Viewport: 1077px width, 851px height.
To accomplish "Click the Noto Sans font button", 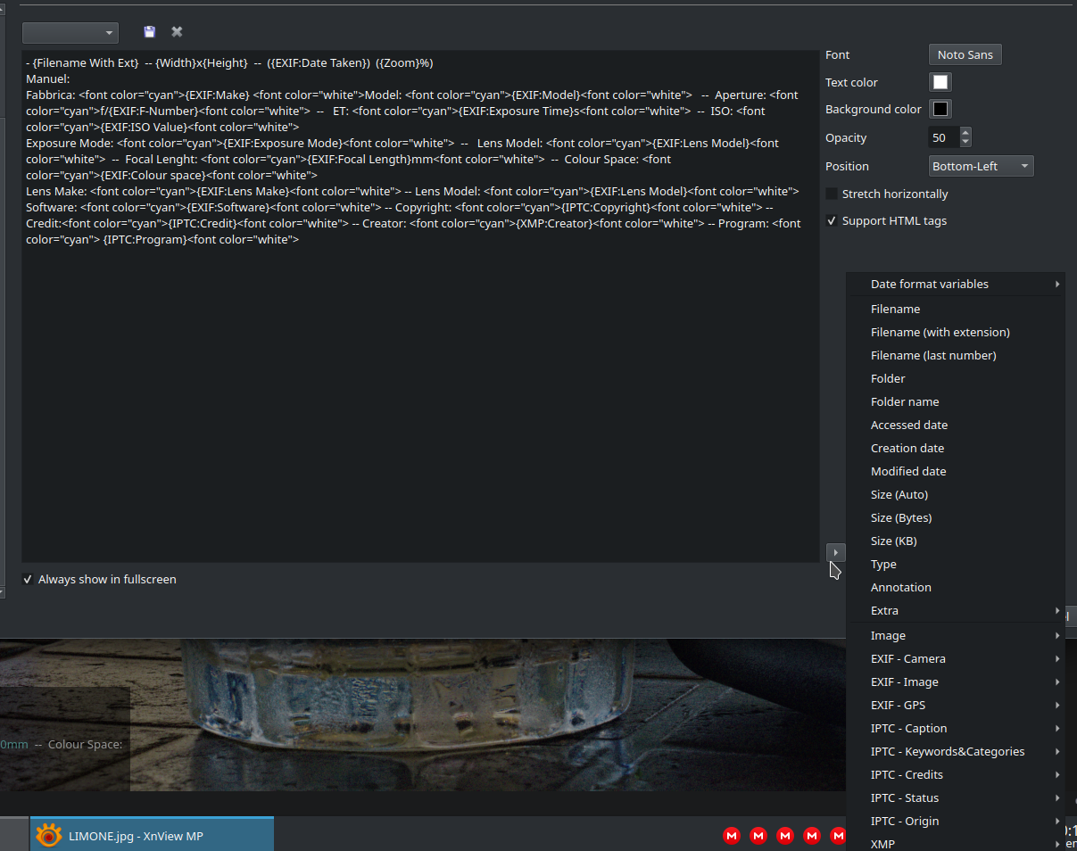I will point(965,54).
